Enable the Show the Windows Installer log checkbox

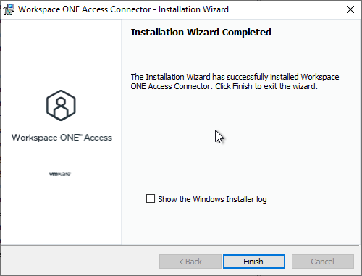151,198
